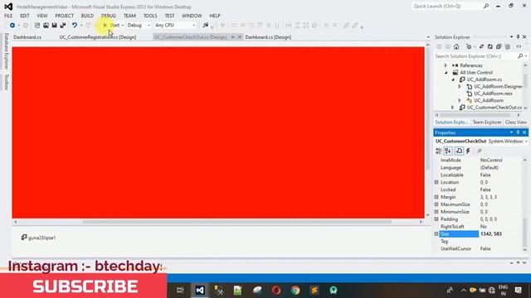Click the Alphabetical sort icon in Properties
The width and height of the screenshot is (531, 298).
(x=448, y=151)
